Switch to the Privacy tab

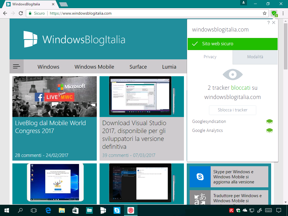(210, 57)
